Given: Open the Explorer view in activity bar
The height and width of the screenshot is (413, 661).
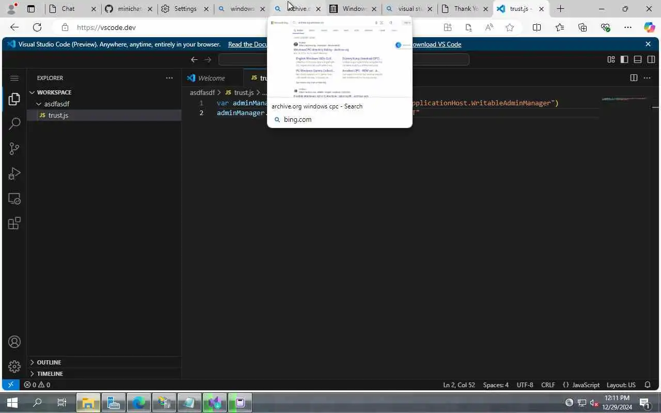Looking at the screenshot, I should click(x=14, y=99).
